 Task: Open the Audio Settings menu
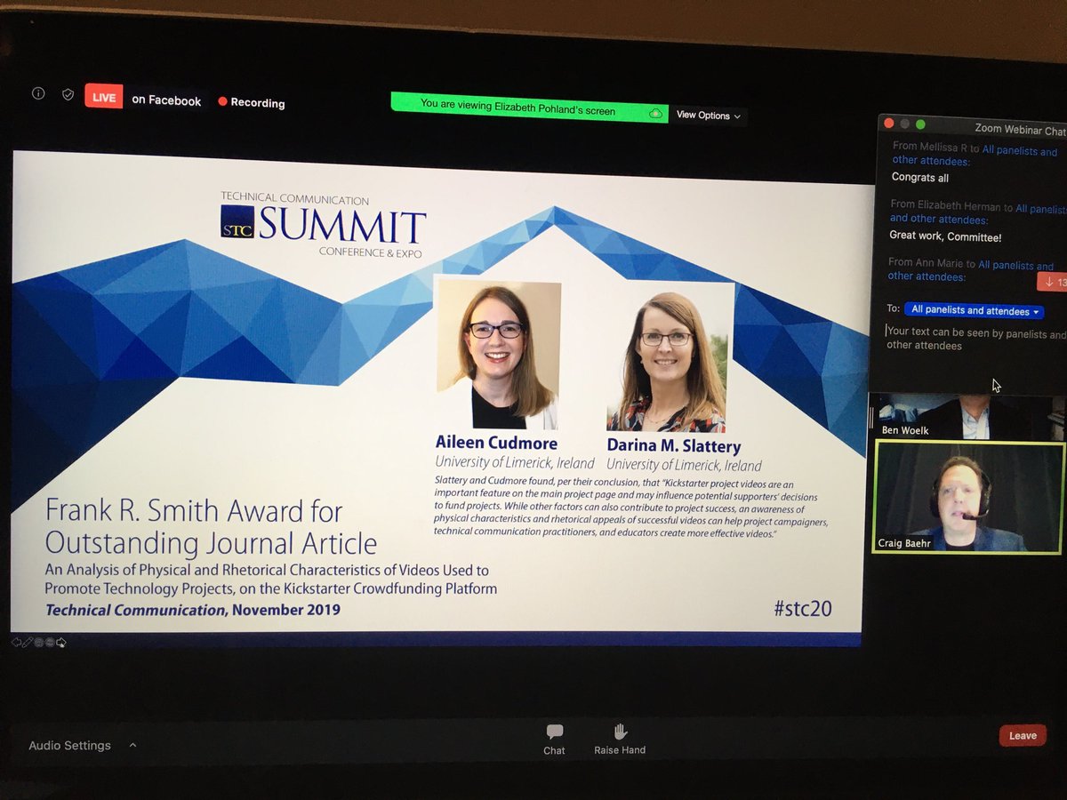click(69, 747)
